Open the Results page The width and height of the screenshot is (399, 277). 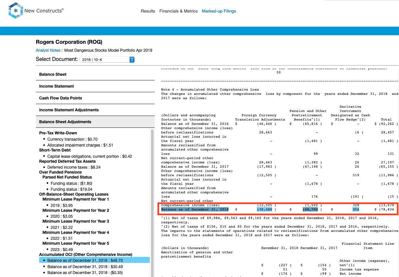coord(148,11)
